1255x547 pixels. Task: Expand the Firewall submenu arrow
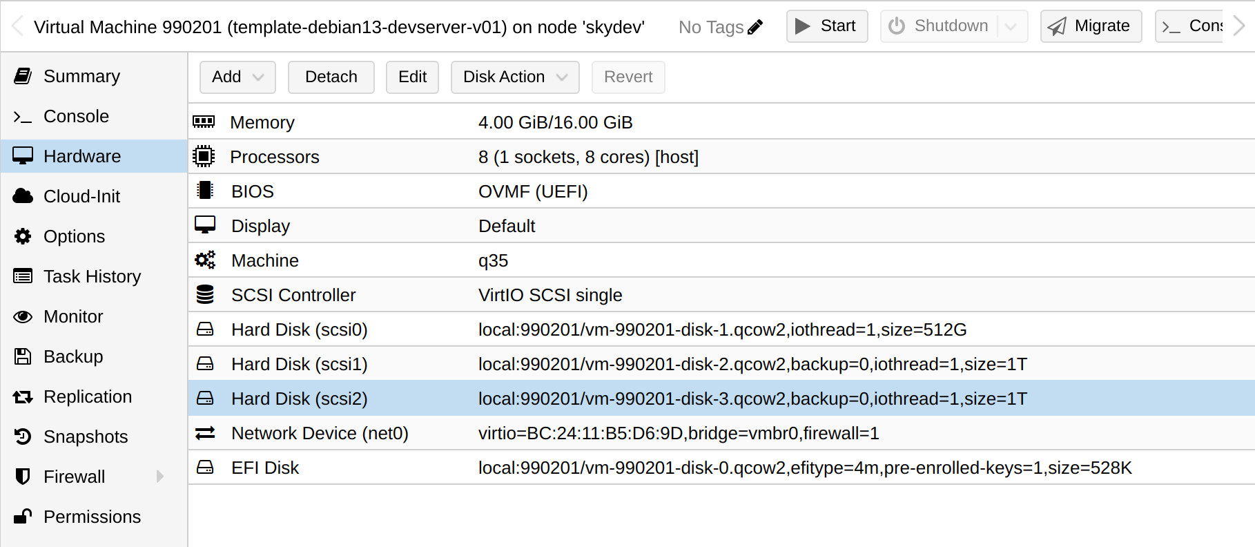click(x=160, y=477)
